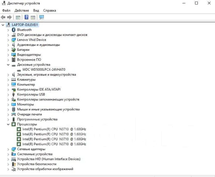Click the Устройства безопасности key icon
215x177 pixels.
pos(13,164)
